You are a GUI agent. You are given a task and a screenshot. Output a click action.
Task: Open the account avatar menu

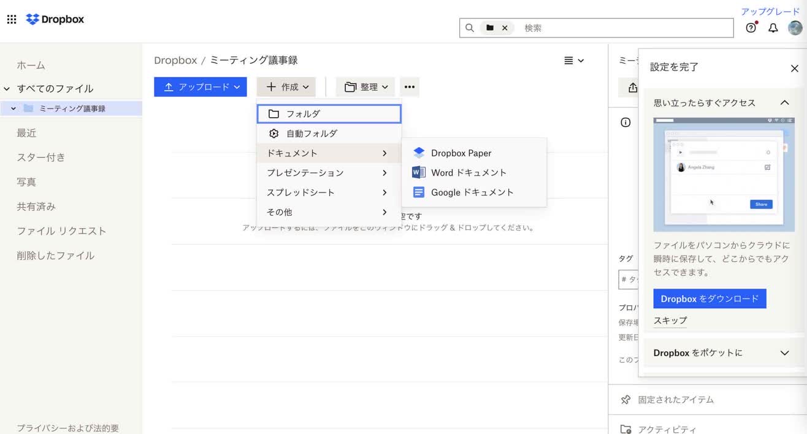(795, 28)
